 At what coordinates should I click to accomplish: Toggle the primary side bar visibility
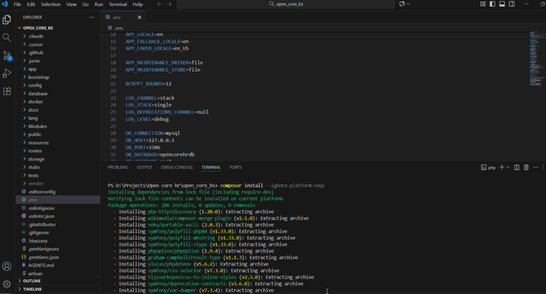[492, 4]
